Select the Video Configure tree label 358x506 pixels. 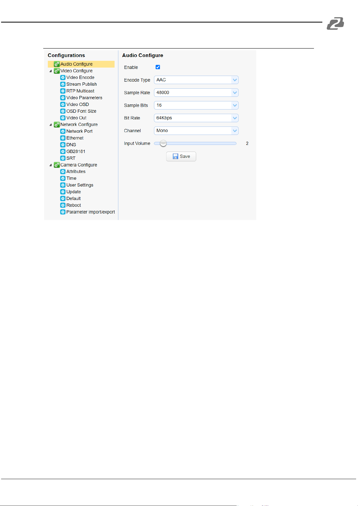[x=76, y=71]
